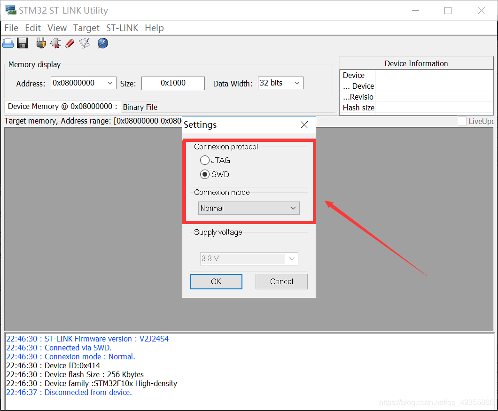Click log line 'Device family :STM32F10x High-density'
498x411 pixels.
[92, 383]
